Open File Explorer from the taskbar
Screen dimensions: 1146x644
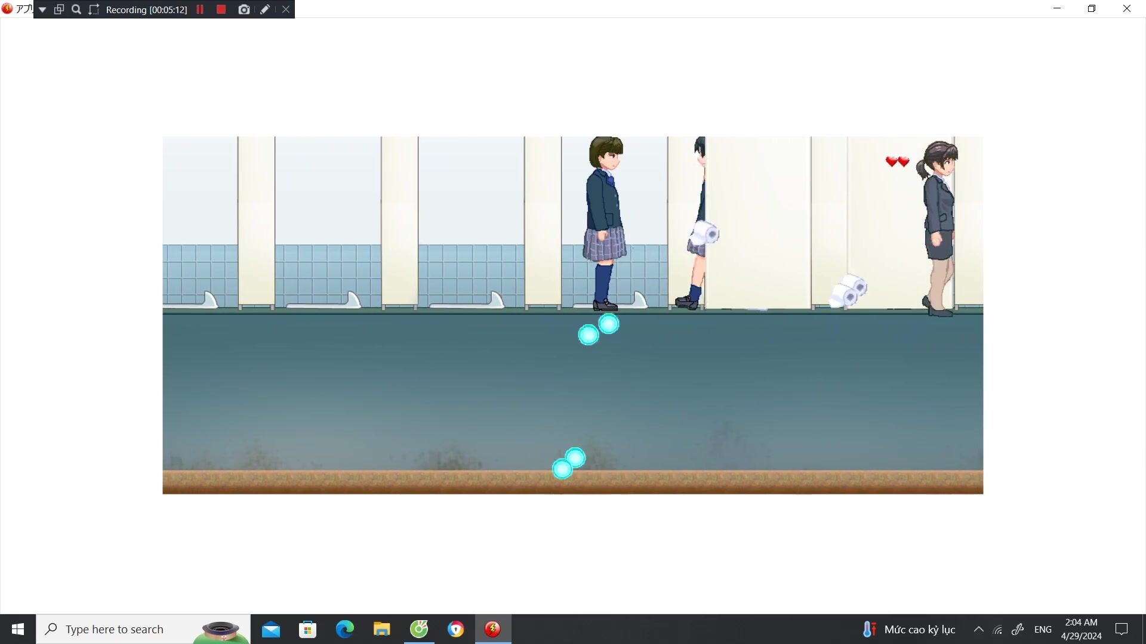381,629
